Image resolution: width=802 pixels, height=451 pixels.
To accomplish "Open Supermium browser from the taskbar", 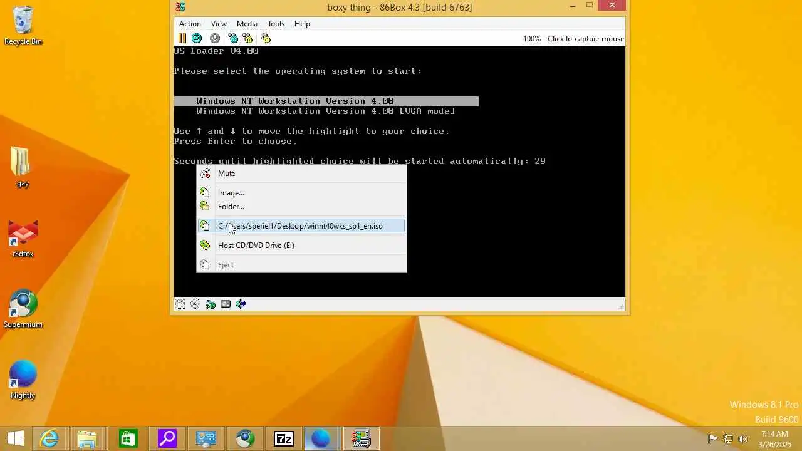I will (x=245, y=439).
